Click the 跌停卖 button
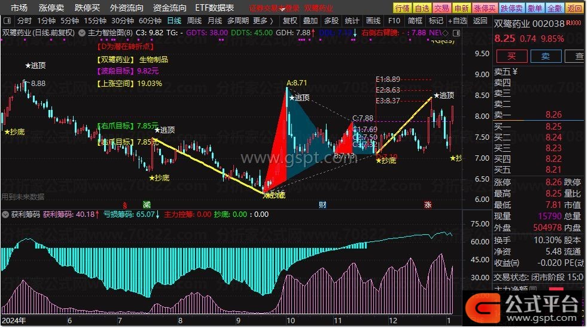Screen dimensions: 588x328 pos(511,8)
